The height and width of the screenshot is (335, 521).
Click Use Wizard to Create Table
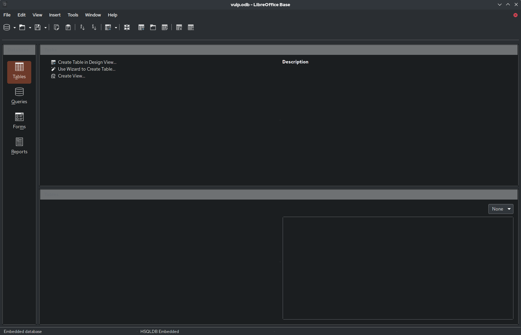coord(87,69)
